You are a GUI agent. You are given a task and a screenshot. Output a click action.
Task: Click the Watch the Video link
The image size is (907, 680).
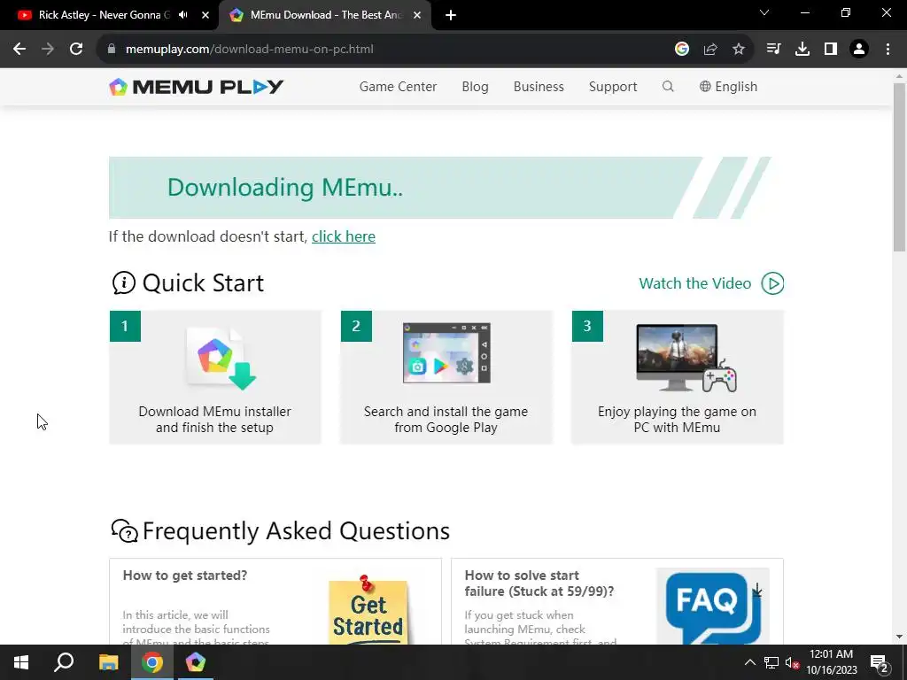coord(694,283)
